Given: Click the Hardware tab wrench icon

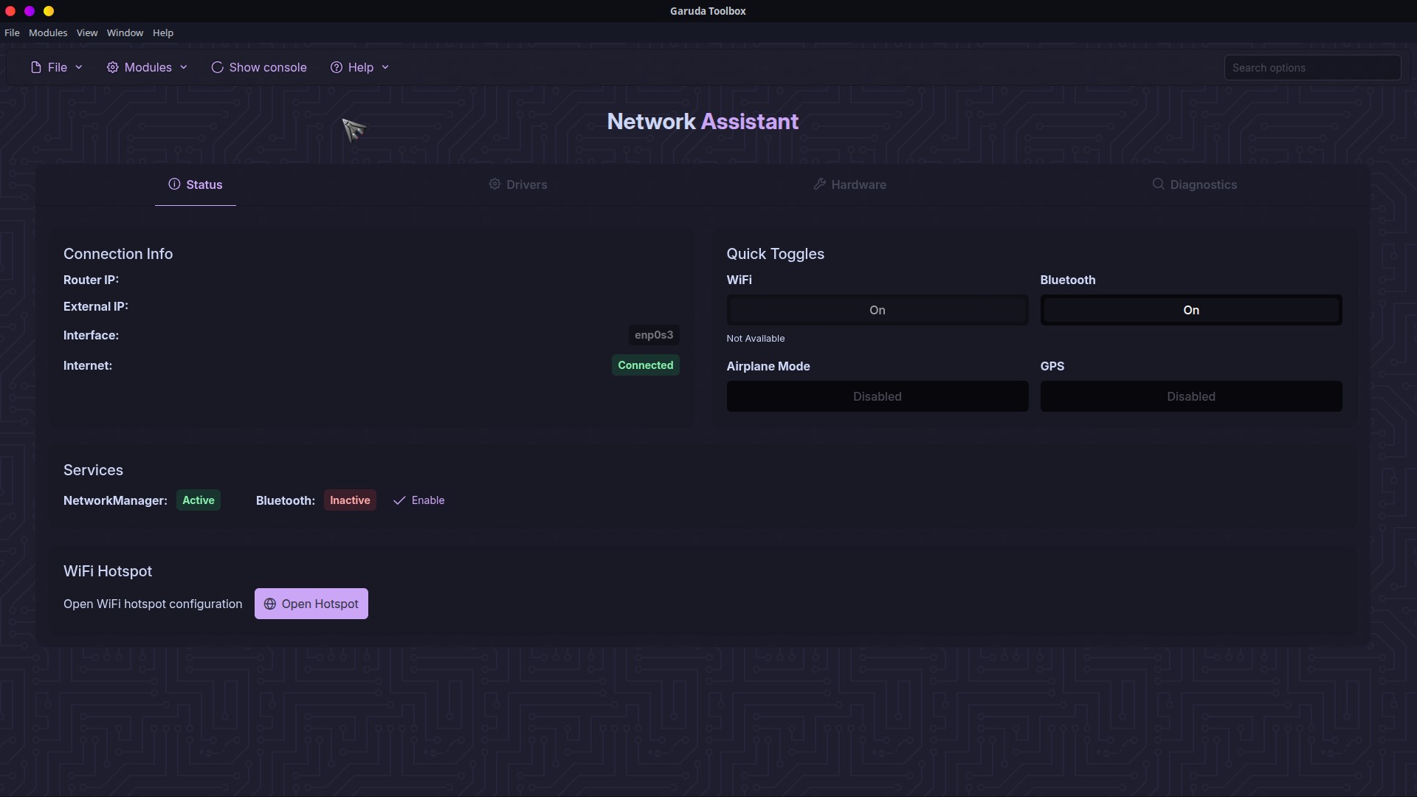Looking at the screenshot, I should pyautogui.click(x=819, y=184).
